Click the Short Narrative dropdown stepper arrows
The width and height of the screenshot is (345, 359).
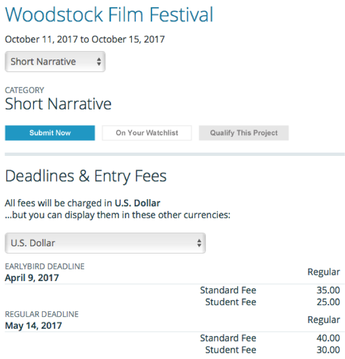99,62
